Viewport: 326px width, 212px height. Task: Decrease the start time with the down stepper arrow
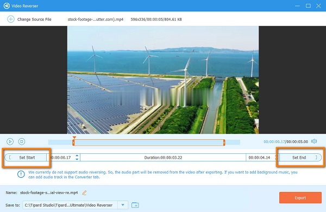[x=77, y=159]
